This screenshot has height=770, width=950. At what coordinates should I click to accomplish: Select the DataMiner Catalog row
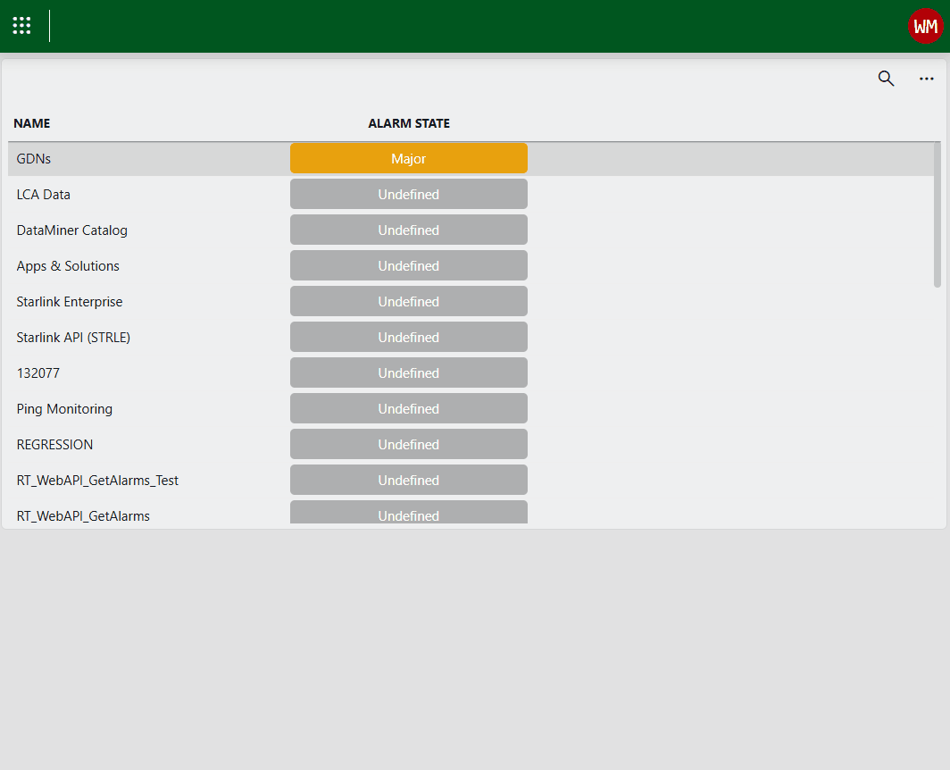click(x=72, y=230)
